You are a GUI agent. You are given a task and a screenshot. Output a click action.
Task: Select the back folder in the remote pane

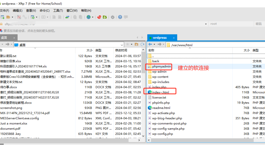tap(156, 61)
